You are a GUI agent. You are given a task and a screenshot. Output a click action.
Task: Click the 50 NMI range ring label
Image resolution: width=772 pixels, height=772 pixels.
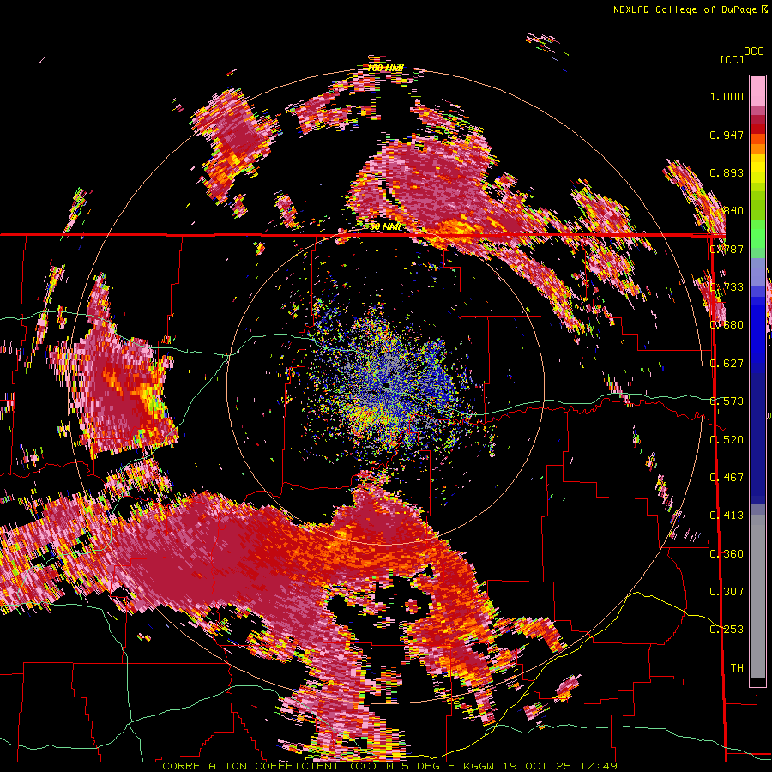(x=385, y=227)
